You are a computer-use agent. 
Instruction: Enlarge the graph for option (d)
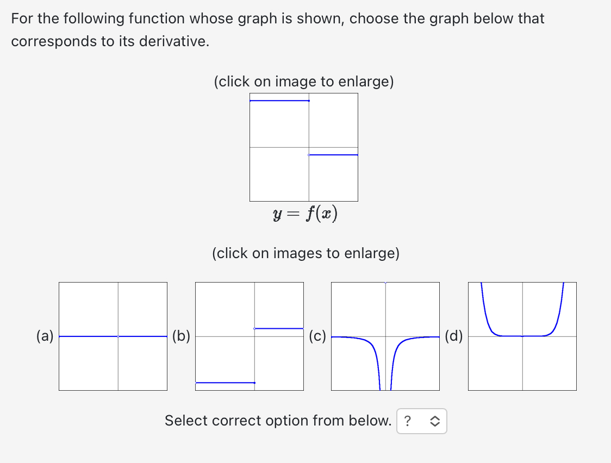pos(522,335)
